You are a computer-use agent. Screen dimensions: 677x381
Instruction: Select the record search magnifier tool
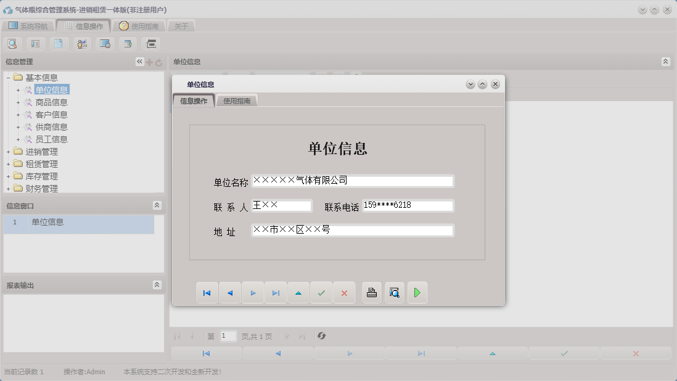tap(12, 43)
